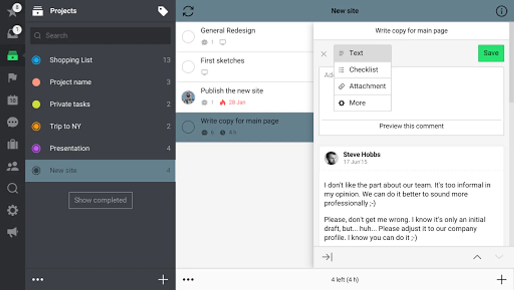Click the sync refresh icon
Viewport: 514px width, 290px height.
(188, 11)
